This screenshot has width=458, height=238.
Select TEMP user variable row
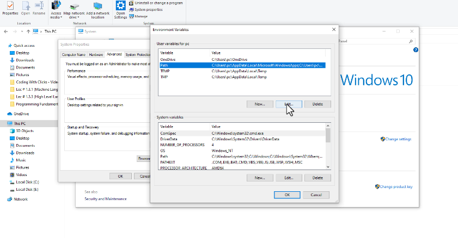pos(242,71)
